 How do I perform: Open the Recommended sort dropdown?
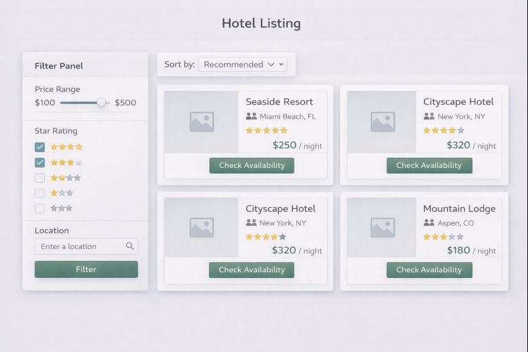tap(243, 64)
